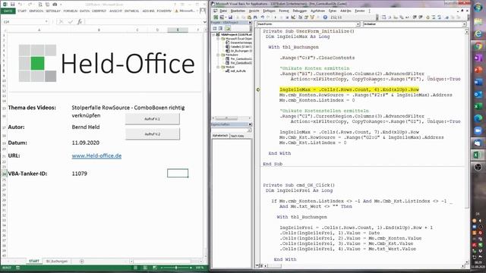Screen dimensions: 486x273
Task: Click the Aufruf V.1 button
Action: click(152, 119)
